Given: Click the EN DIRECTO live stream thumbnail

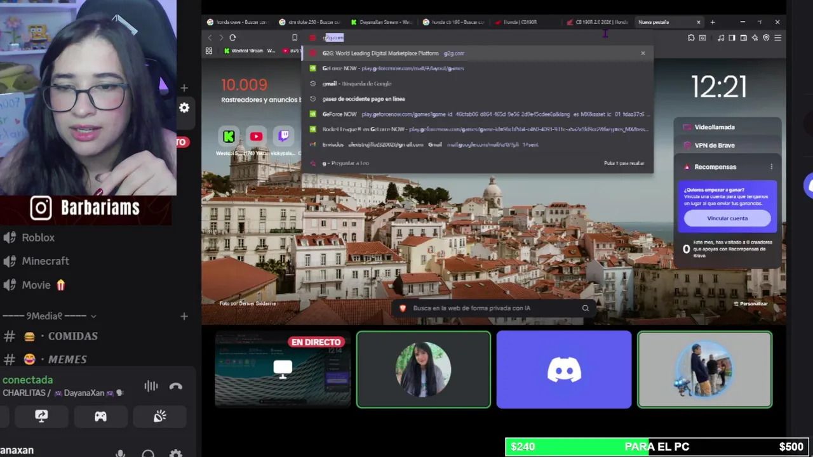Looking at the screenshot, I should (x=283, y=369).
